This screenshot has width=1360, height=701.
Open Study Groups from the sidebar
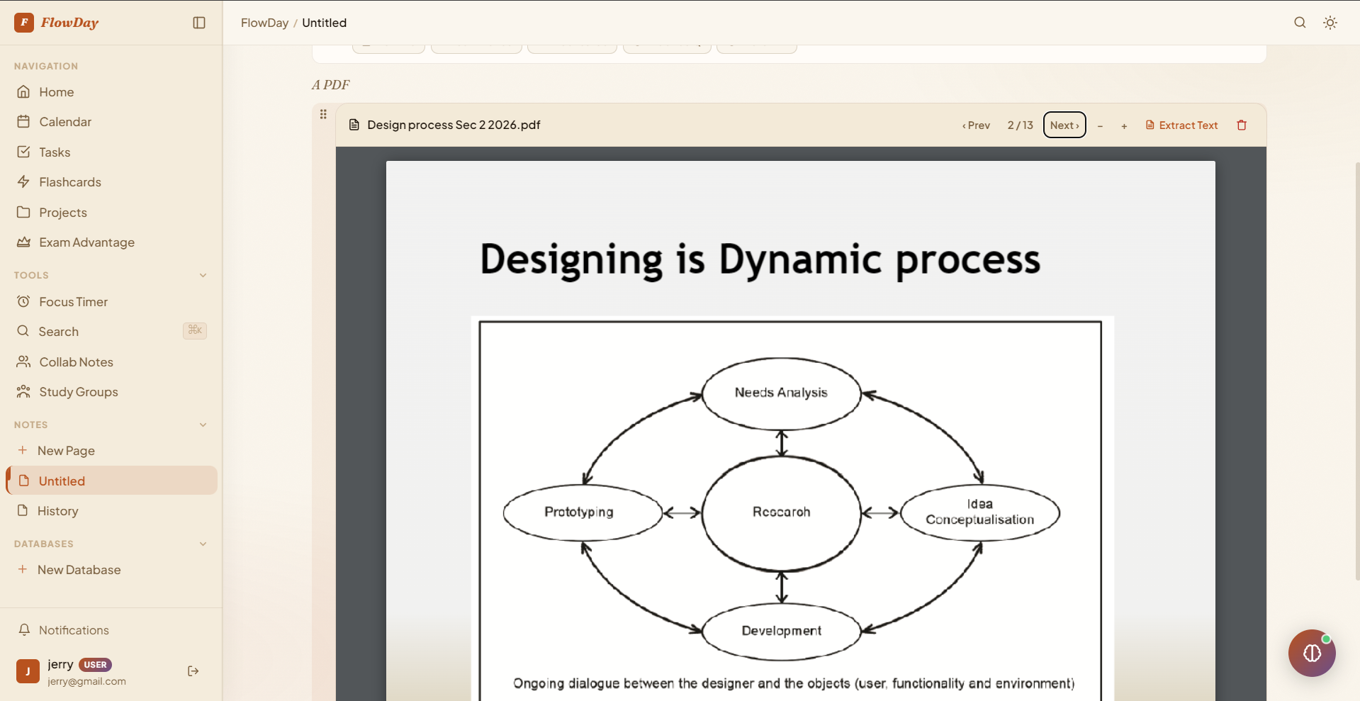click(x=78, y=391)
